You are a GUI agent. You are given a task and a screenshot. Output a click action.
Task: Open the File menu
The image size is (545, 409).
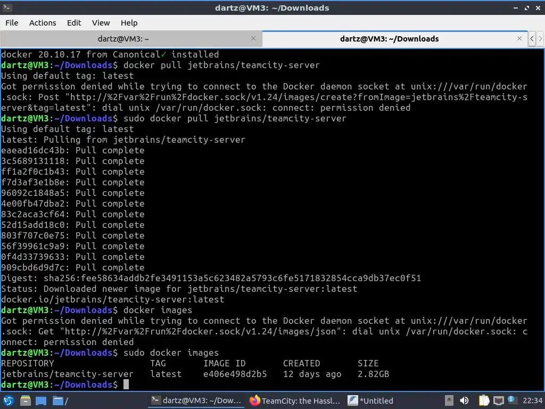coord(12,23)
